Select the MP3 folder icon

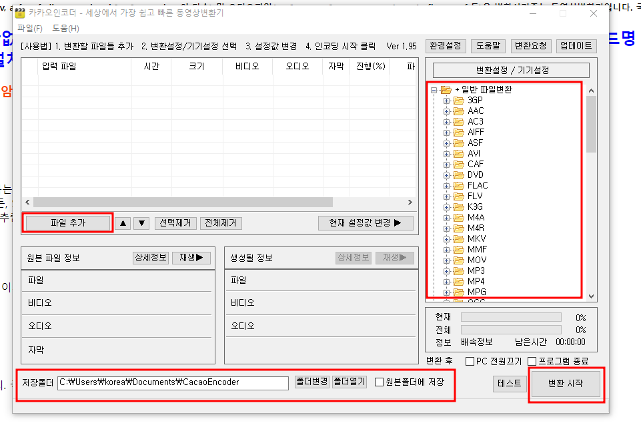click(459, 270)
